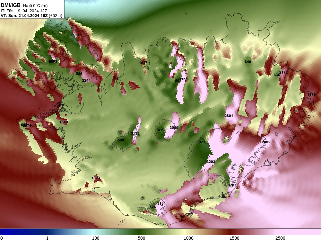The height and width of the screenshot is (241, 321).
Task: Click the 1840 value label on the map
Action: 64,122
